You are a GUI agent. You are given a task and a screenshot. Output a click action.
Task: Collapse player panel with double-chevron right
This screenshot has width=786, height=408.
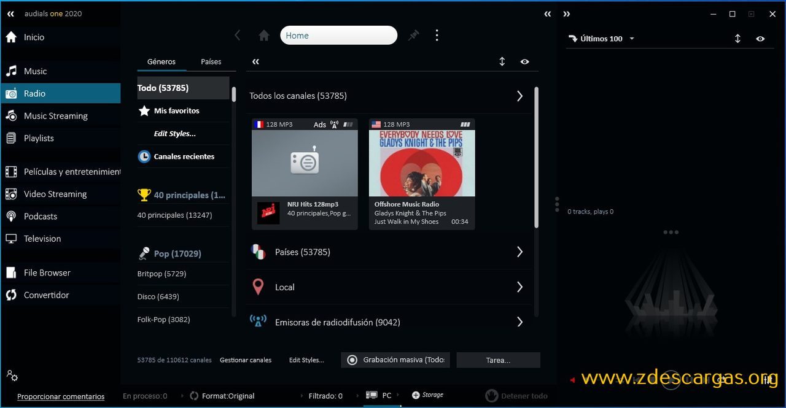pos(567,14)
